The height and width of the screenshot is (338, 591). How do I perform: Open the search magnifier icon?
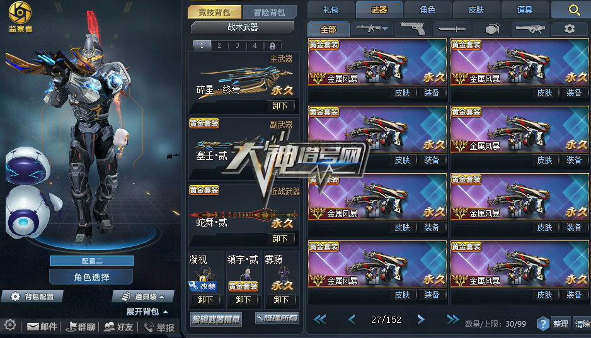coord(574,10)
